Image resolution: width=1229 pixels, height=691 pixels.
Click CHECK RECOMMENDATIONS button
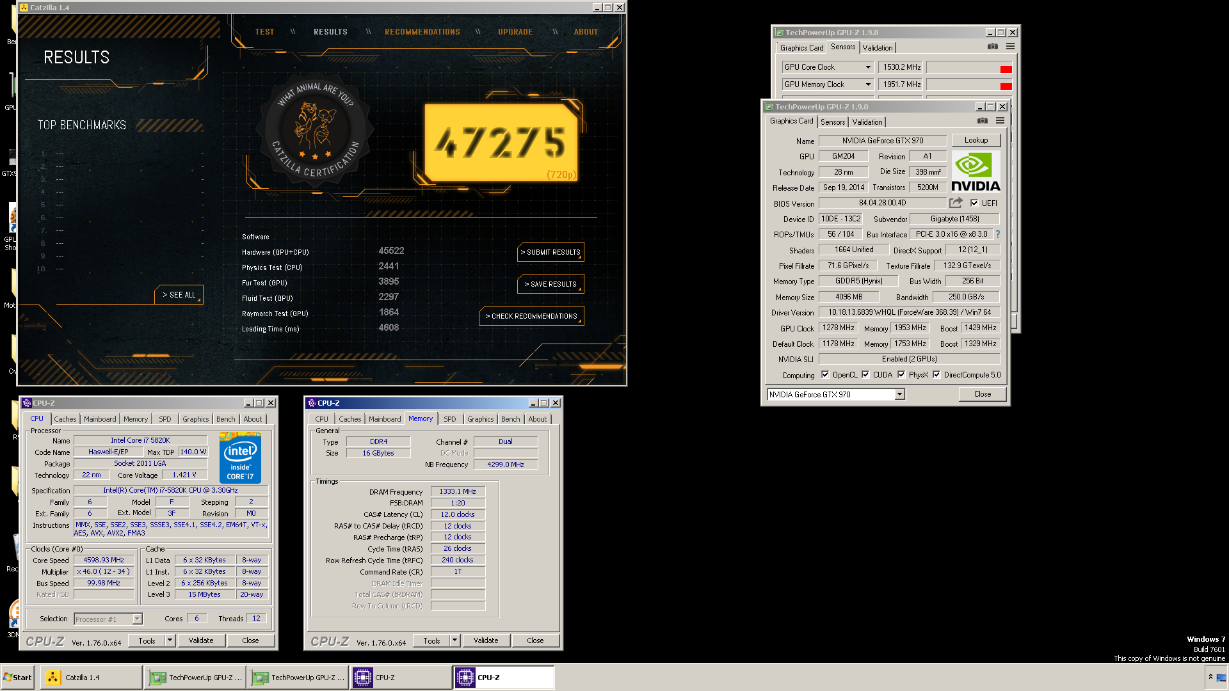[531, 316]
